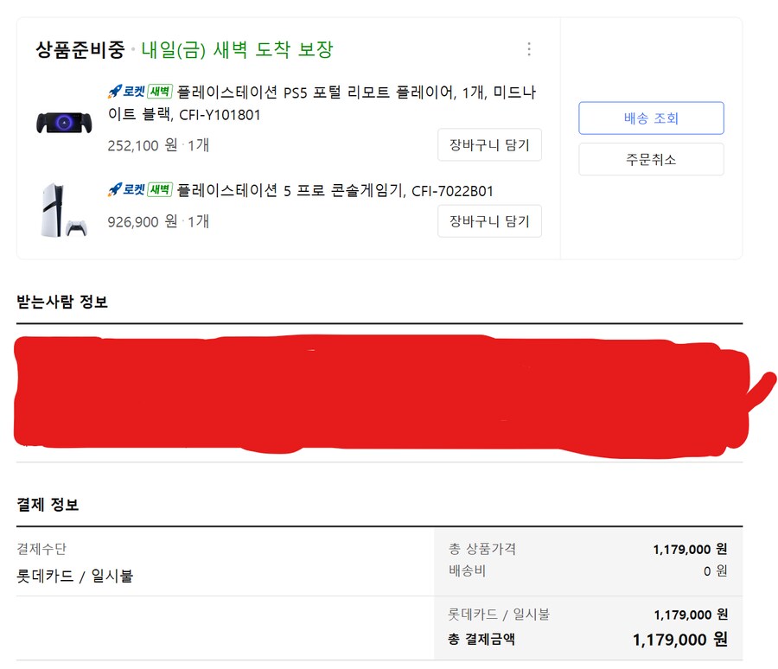This screenshot has width=778, height=669.
Task: Open the three-dot overflow menu
Action: point(529,50)
